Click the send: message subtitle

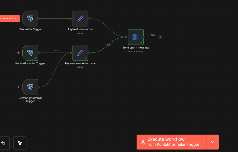(136, 51)
